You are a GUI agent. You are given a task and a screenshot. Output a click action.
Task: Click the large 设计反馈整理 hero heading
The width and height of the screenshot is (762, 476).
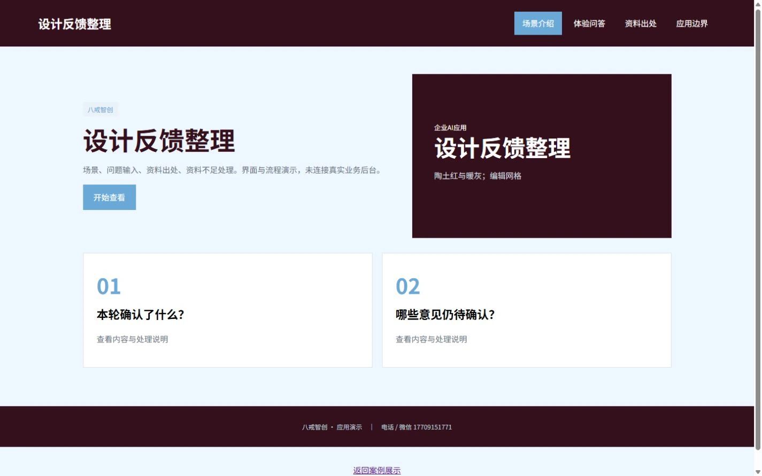159,141
